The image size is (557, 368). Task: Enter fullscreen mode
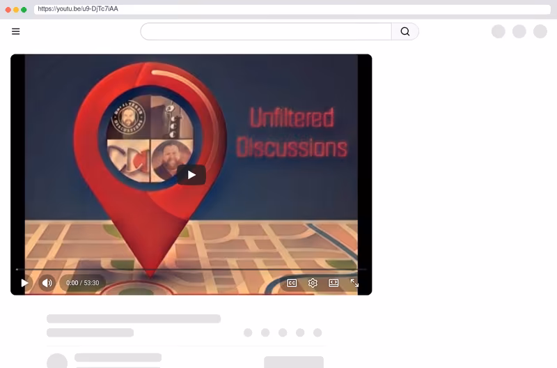(x=354, y=283)
